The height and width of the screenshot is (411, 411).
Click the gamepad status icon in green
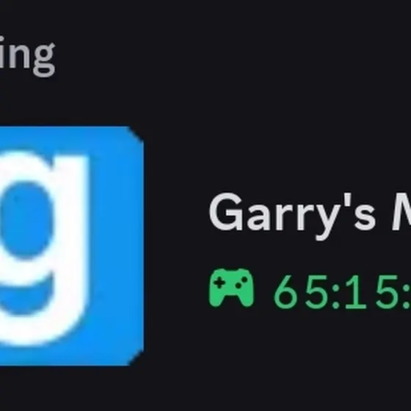[231, 288]
